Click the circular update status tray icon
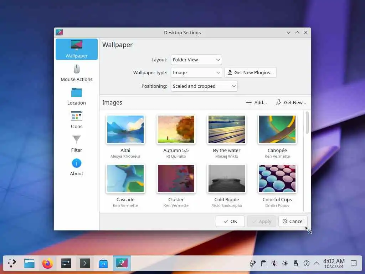This screenshot has width=365, height=274. pos(306,263)
